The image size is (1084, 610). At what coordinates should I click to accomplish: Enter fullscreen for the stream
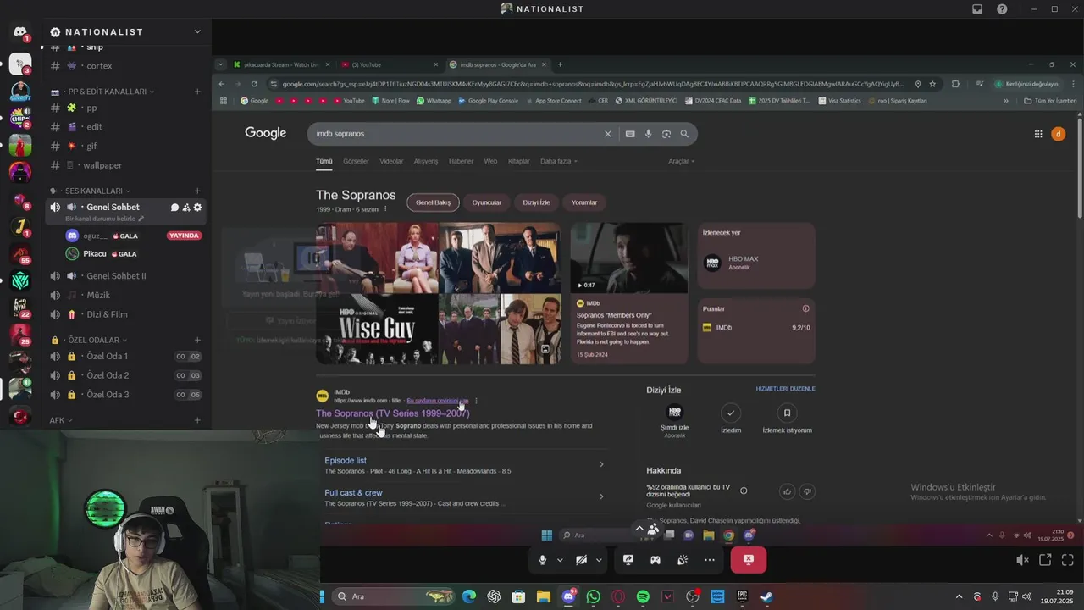(1067, 560)
